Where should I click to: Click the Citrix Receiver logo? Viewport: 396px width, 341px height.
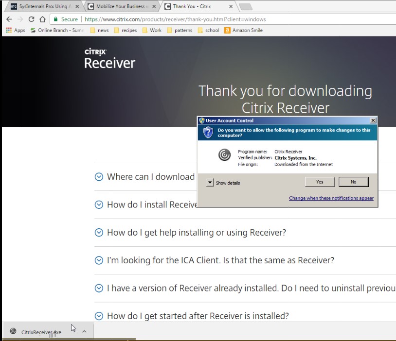pos(109,58)
